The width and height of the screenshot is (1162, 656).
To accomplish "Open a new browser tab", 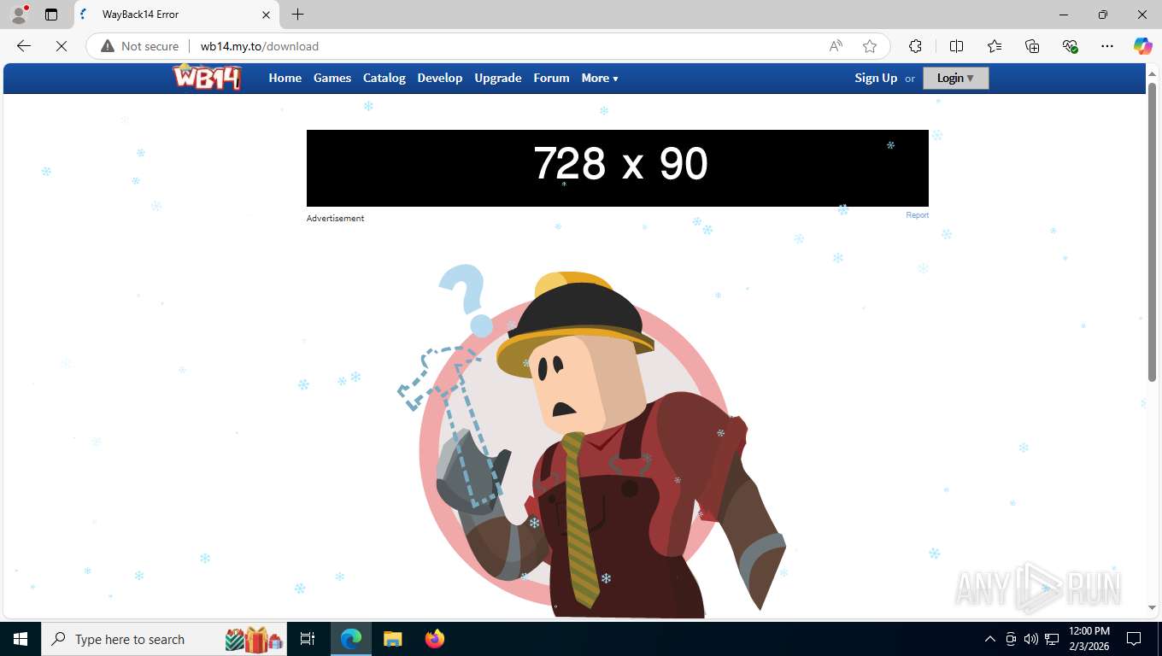I will tap(297, 15).
